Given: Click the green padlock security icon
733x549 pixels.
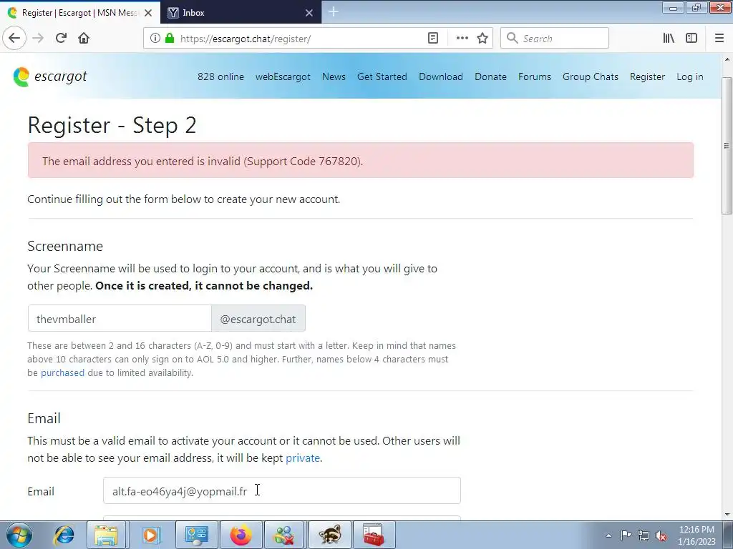Looking at the screenshot, I should click(x=170, y=39).
